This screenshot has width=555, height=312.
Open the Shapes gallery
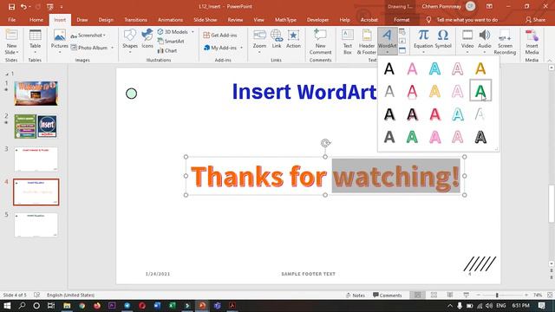pos(130,42)
